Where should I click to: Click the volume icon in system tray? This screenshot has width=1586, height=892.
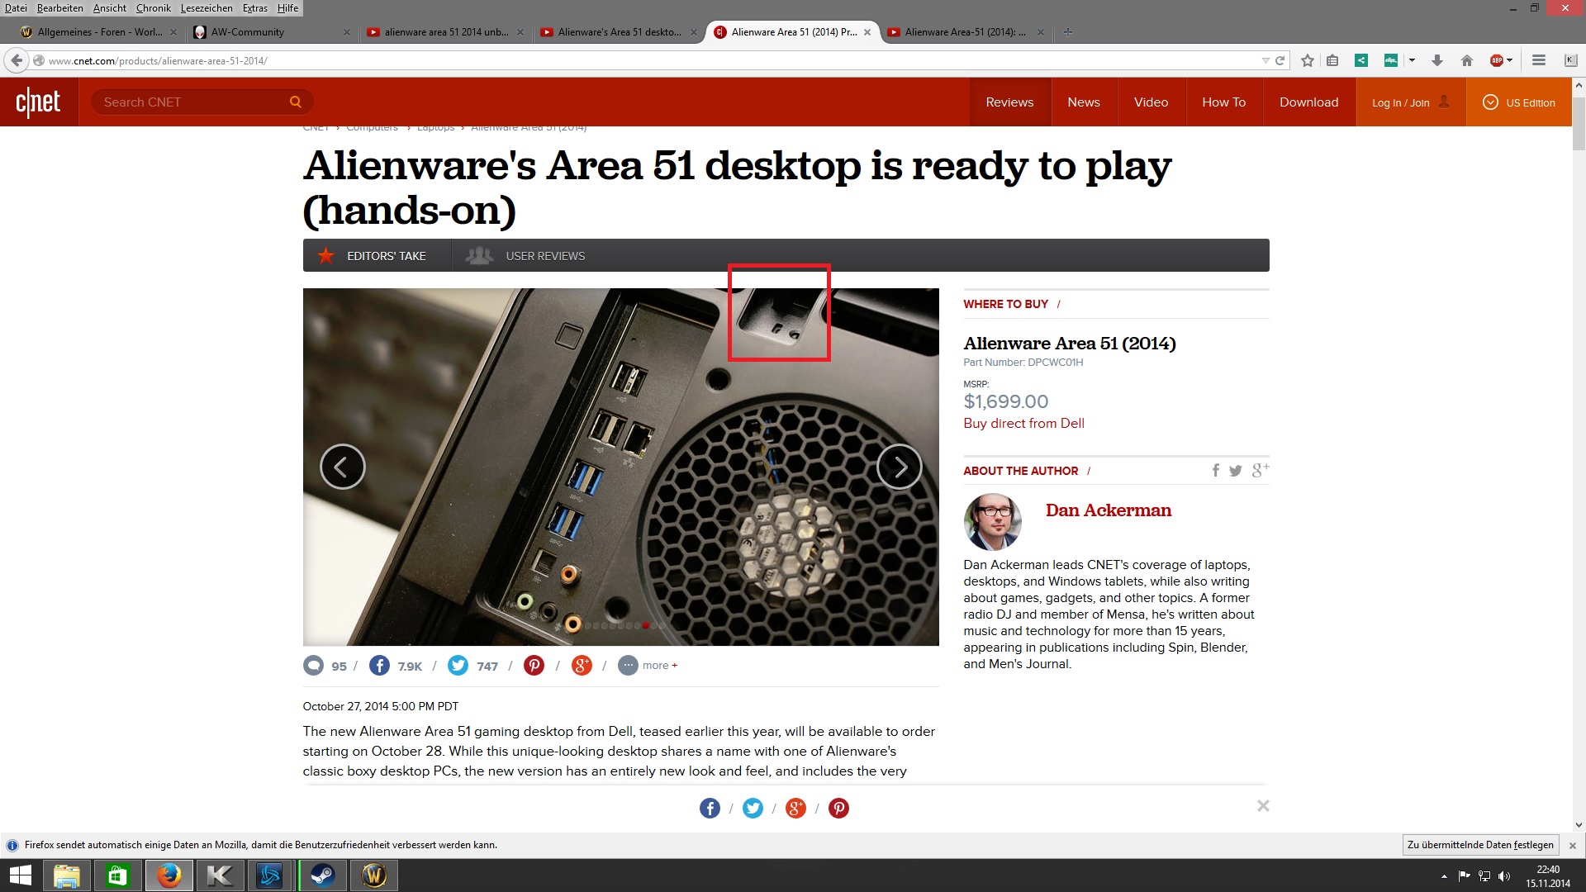1503,876
